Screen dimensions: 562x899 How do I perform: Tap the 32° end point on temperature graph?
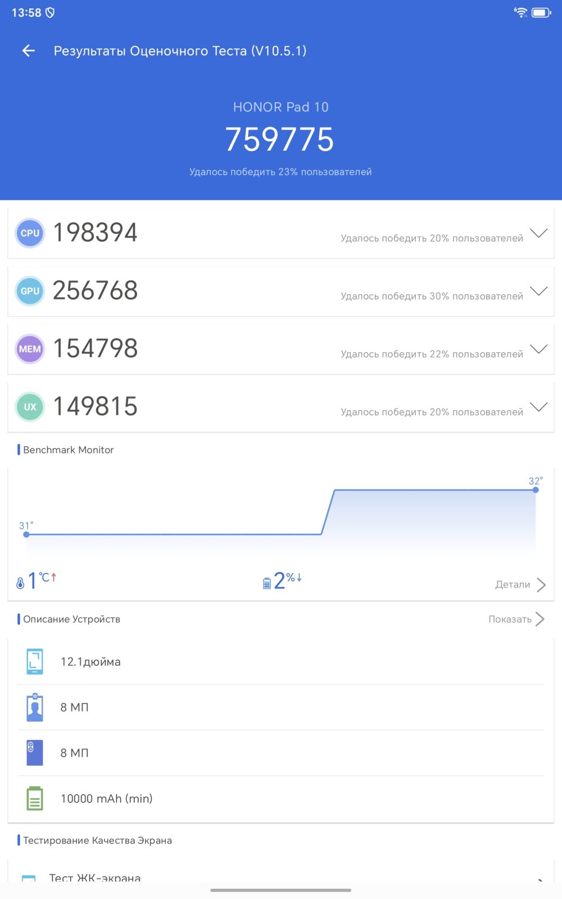tap(536, 489)
